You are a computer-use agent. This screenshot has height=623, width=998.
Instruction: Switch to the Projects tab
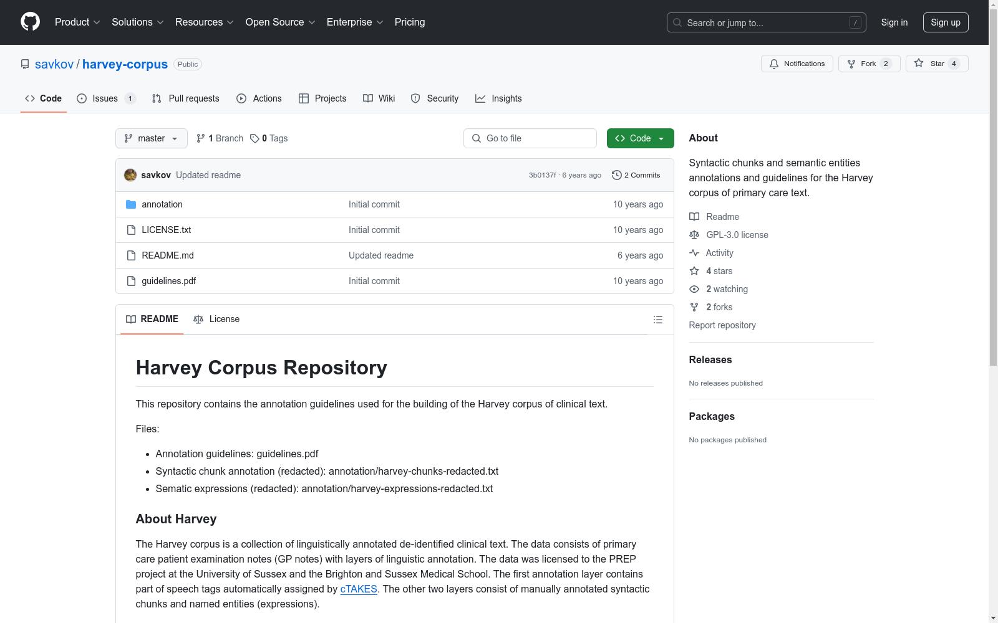(322, 98)
